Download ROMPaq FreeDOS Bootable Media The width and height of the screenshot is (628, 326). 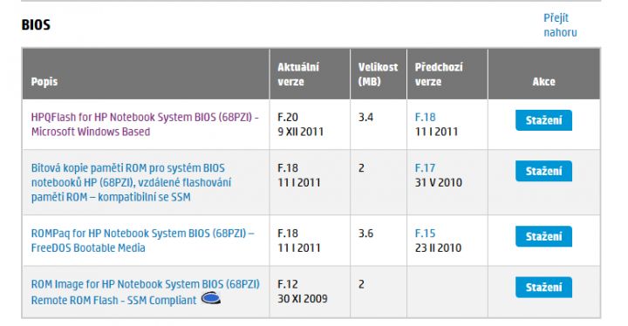(x=543, y=236)
